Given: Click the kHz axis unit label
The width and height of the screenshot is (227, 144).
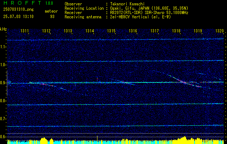Looking at the screenshot, I should (3, 29).
